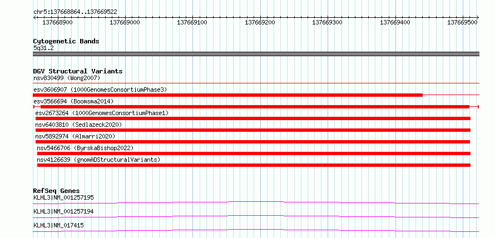Click the right arrowhead of the coordinate ruler
The image size is (495, 238).
pos(477,17)
